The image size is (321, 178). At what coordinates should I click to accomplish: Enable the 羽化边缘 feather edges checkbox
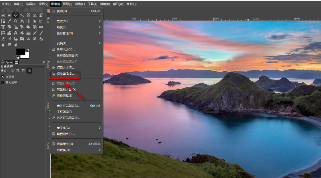(x=3, y=82)
